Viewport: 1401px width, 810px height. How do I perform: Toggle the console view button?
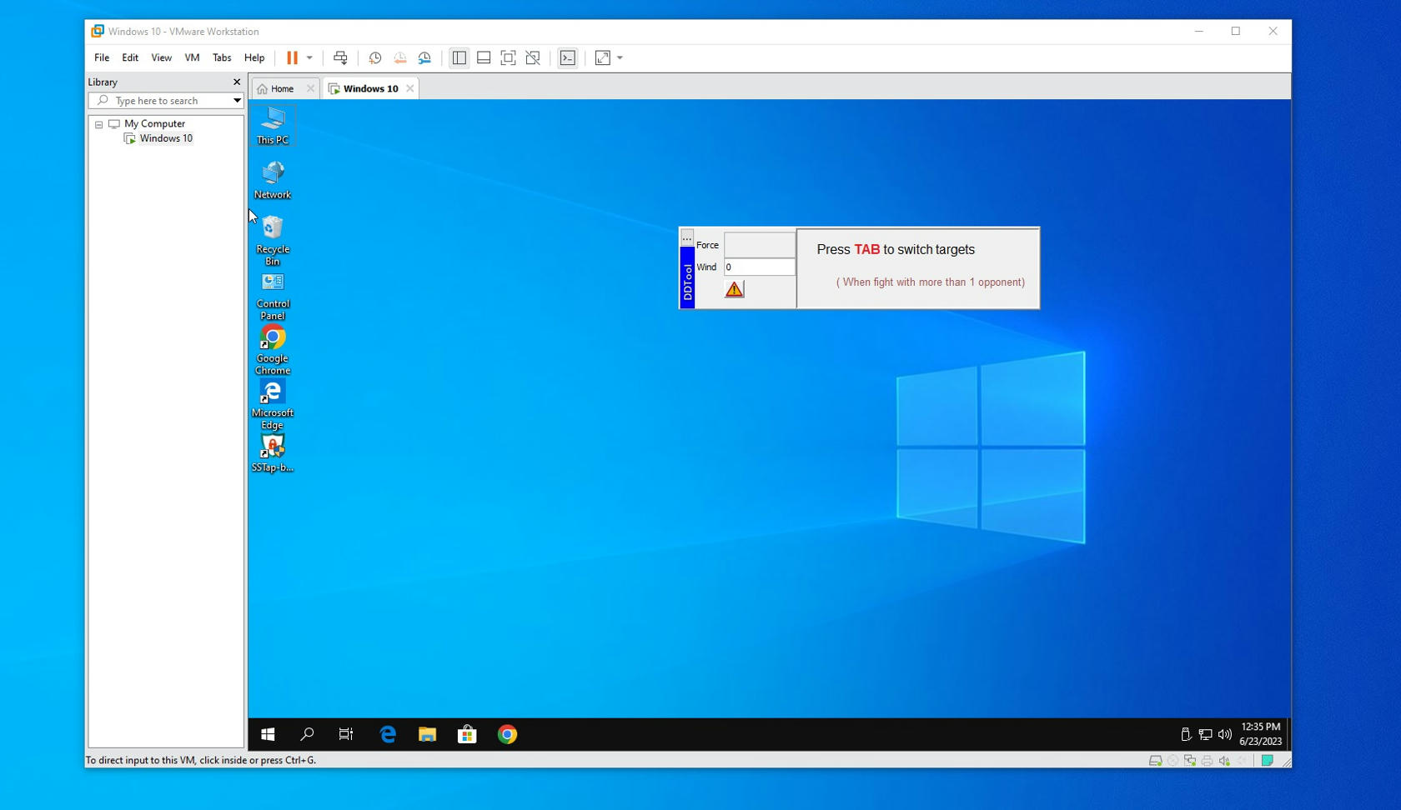(x=568, y=57)
